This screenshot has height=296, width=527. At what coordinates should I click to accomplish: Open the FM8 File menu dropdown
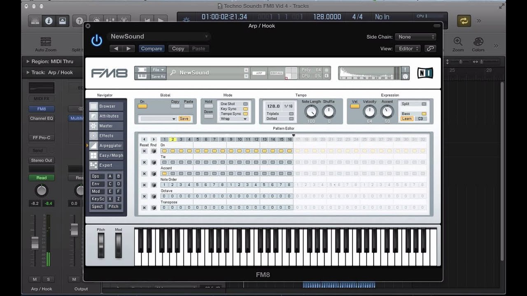158,69
